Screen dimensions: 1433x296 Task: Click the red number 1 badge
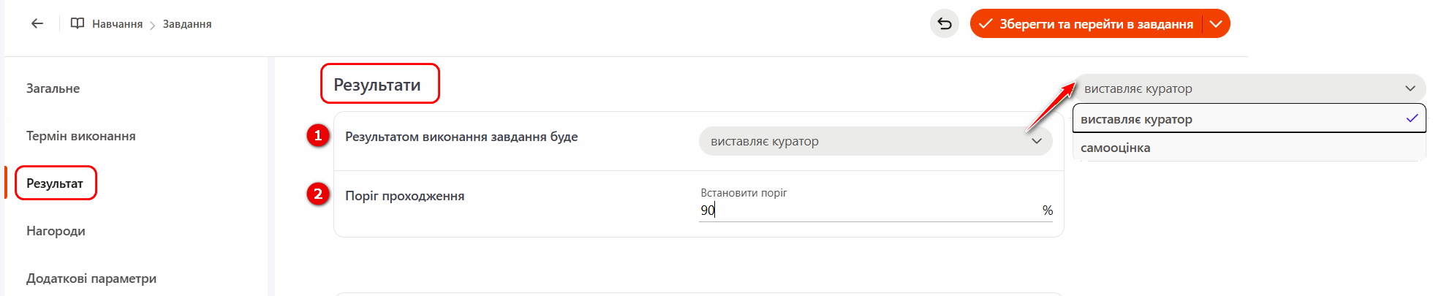pos(318,136)
